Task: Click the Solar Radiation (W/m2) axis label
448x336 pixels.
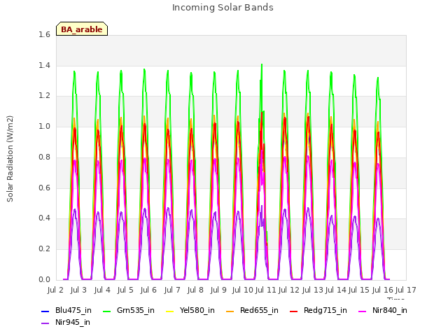Action: click(10, 159)
